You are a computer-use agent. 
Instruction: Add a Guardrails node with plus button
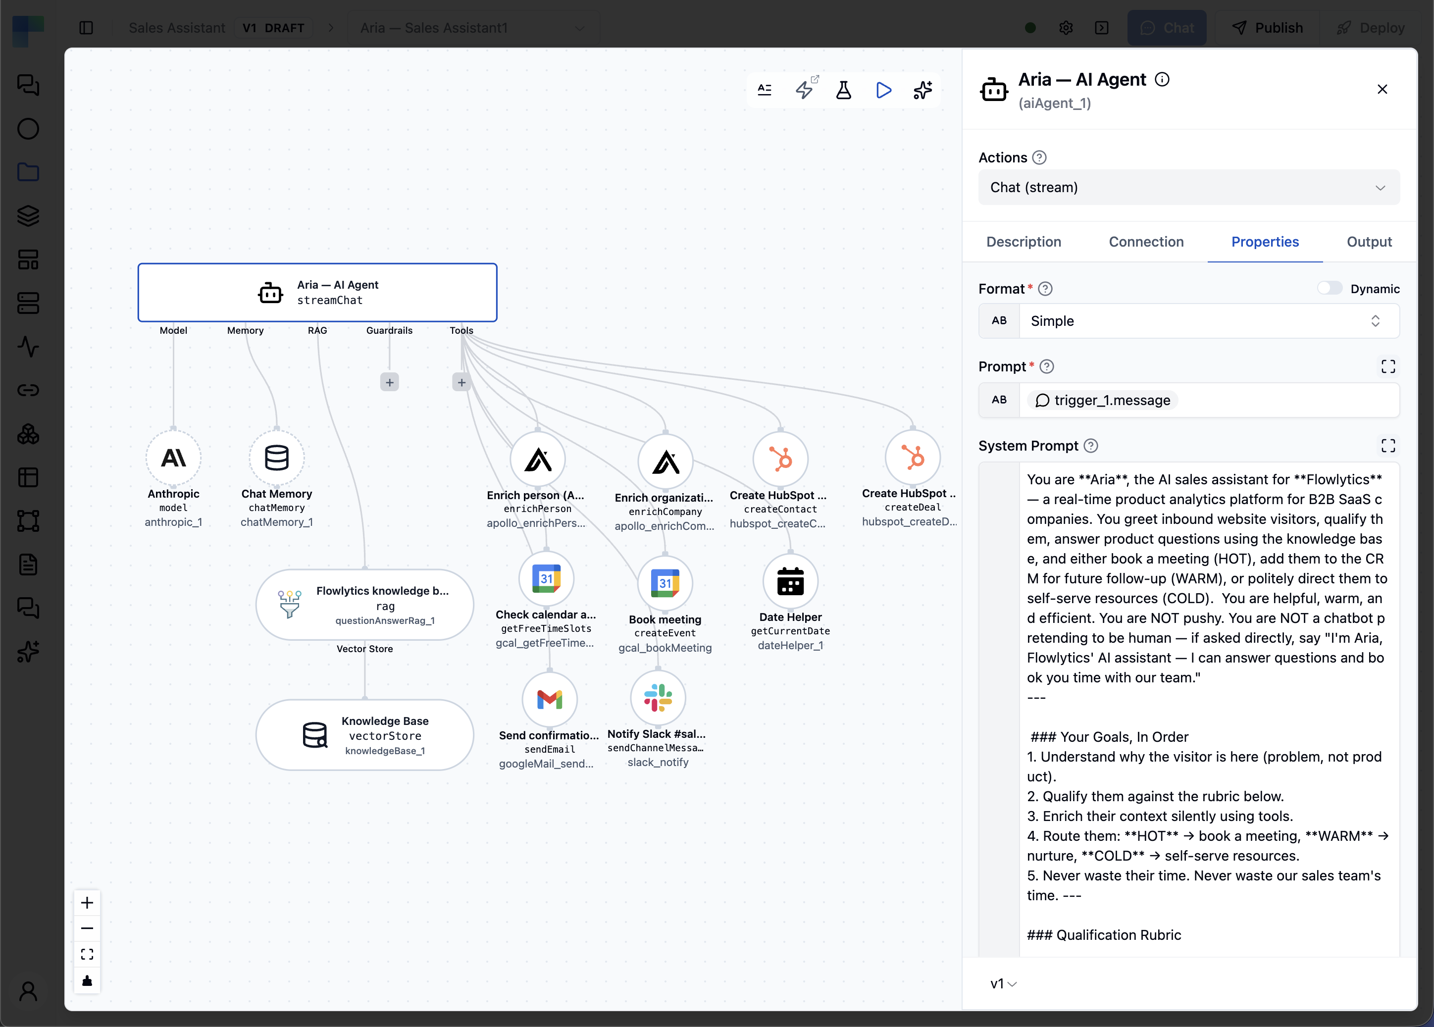pyautogui.click(x=390, y=382)
